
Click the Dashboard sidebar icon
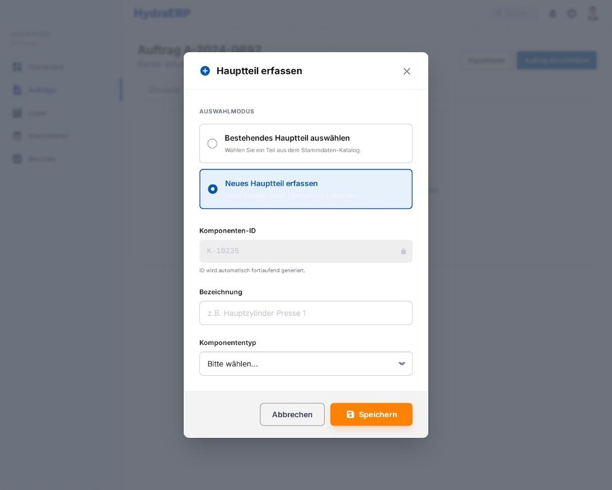[x=17, y=67]
